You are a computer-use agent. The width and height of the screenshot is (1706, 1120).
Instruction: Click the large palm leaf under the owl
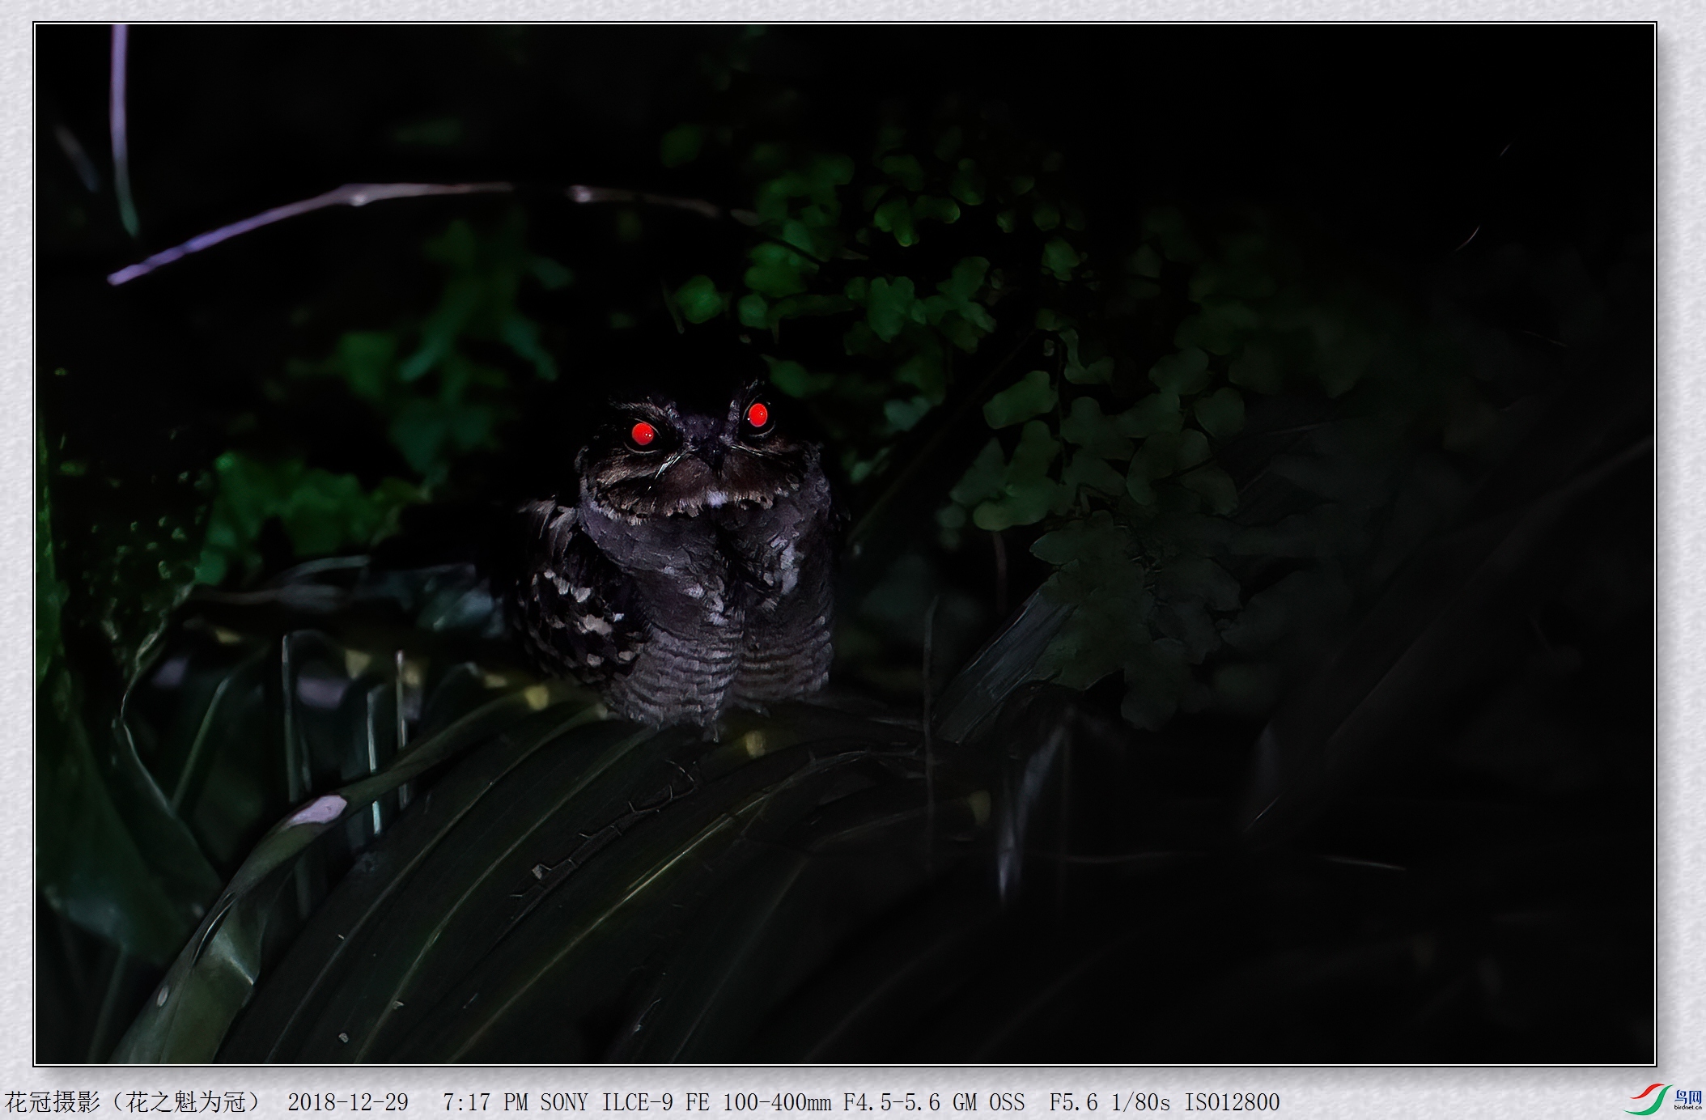615,850
